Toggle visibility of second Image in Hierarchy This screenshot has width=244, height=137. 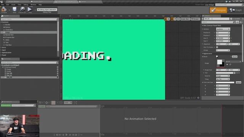(58, 71)
